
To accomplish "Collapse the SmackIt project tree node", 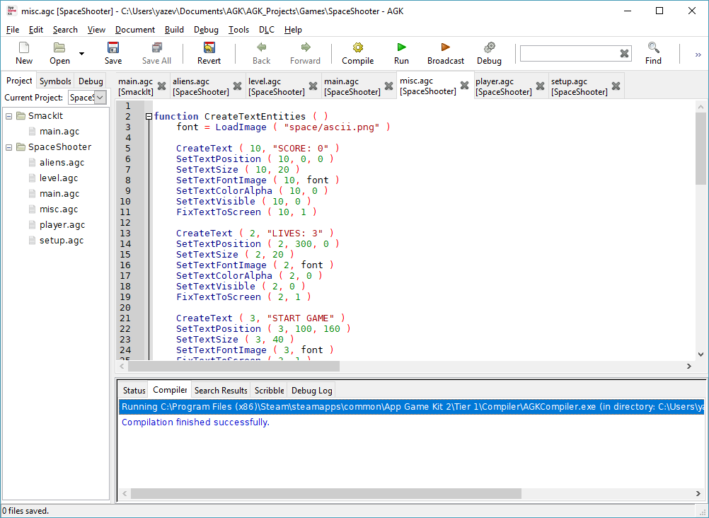I will coord(9,116).
